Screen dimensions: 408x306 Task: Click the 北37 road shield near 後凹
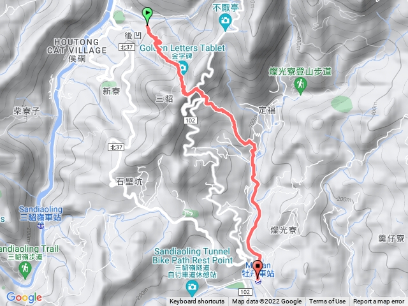pos(127,47)
